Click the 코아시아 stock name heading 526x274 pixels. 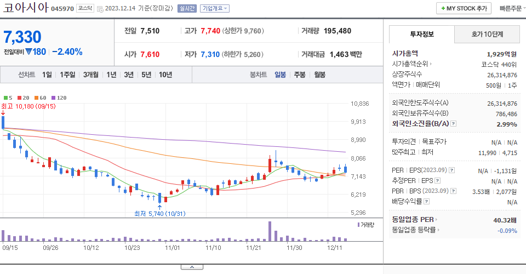click(x=26, y=7)
